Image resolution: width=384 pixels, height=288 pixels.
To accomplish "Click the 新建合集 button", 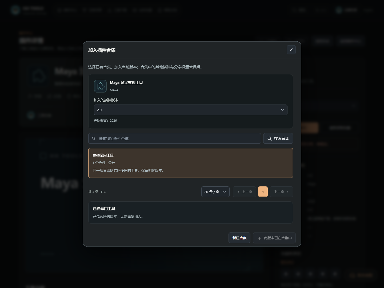I will 239,238.
